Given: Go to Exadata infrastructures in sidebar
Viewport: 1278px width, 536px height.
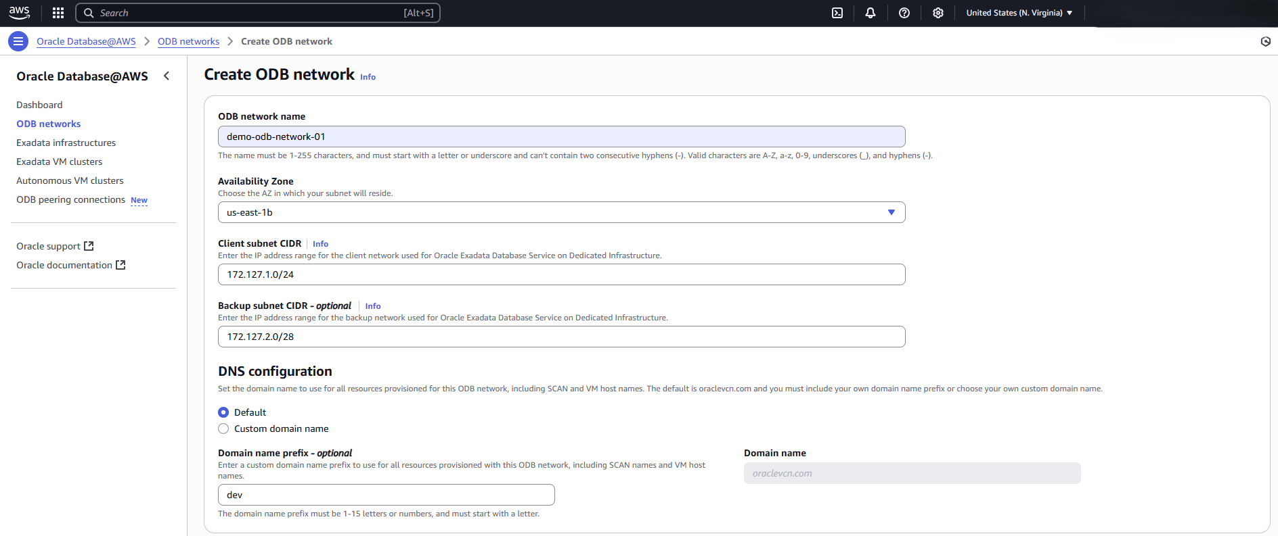Looking at the screenshot, I should click(x=66, y=143).
